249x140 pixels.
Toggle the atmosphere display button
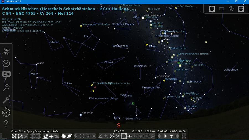[x=57, y=136]
